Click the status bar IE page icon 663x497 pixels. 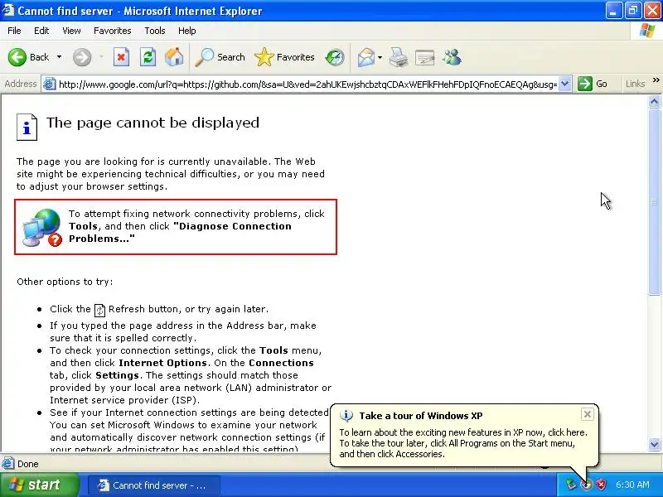tap(8, 464)
